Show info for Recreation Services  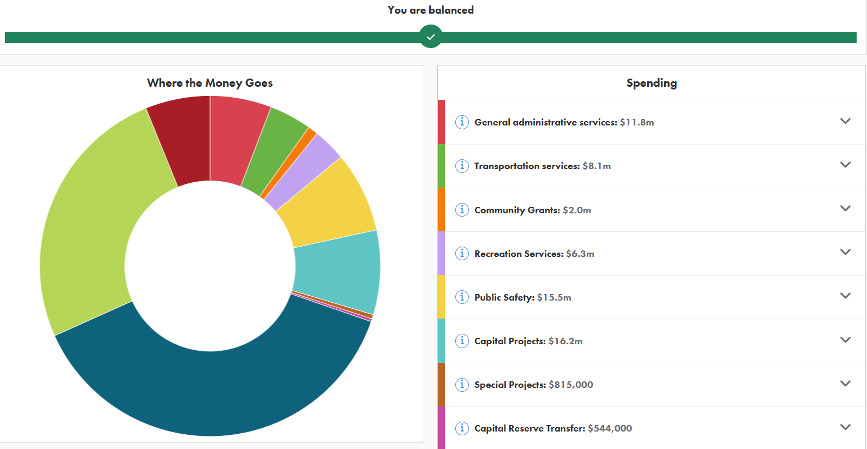tap(462, 253)
